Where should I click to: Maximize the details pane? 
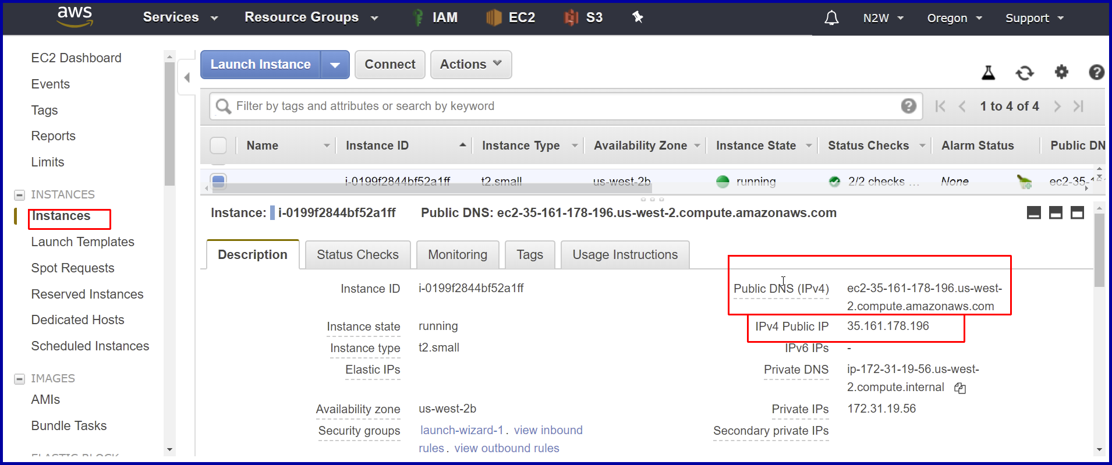(1078, 212)
